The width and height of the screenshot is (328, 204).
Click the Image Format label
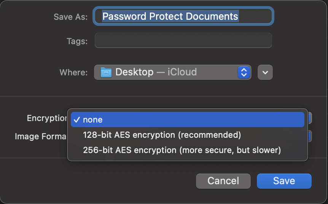pos(41,136)
